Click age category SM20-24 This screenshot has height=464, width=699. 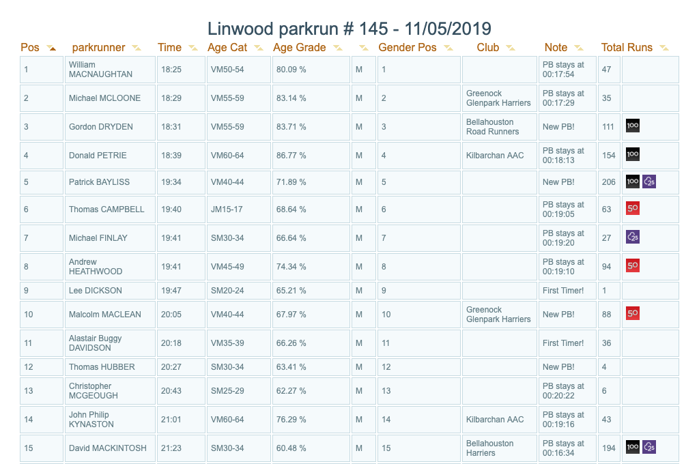227,290
